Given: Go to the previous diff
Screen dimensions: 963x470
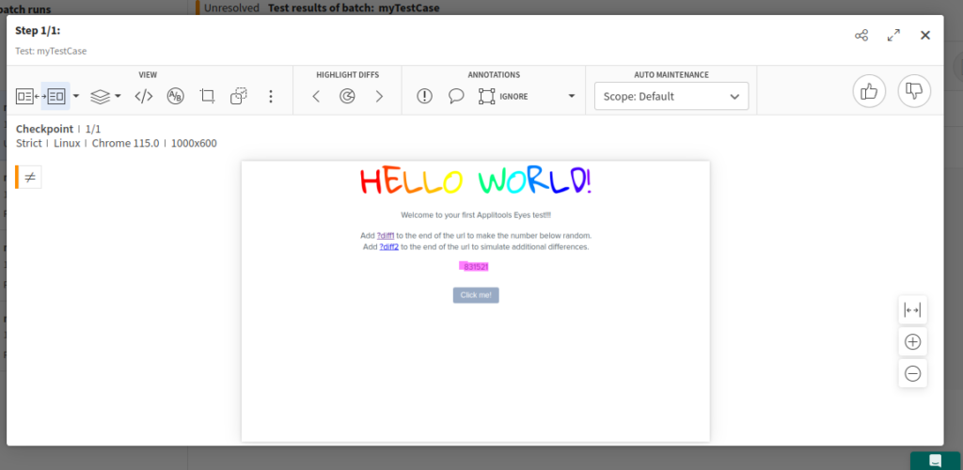Looking at the screenshot, I should (x=316, y=96).
